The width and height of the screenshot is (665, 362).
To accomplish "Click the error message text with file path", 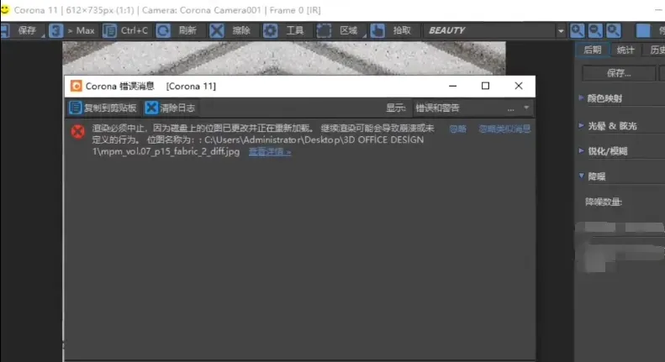I will pos(263,140).
